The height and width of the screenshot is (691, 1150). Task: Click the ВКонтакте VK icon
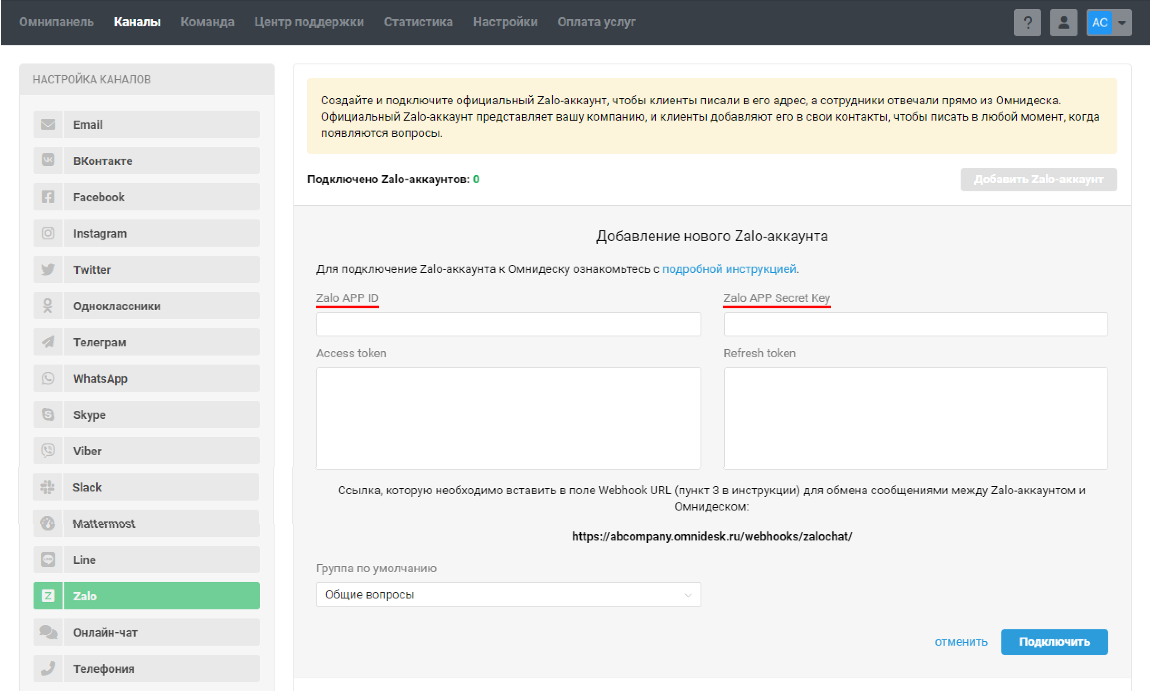48,161
